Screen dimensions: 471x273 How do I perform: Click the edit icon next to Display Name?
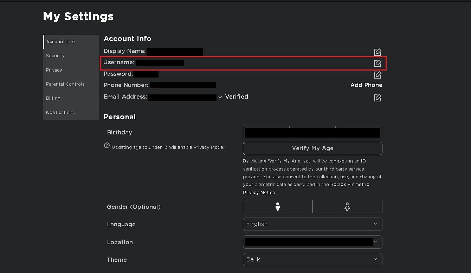click(377, 52)
